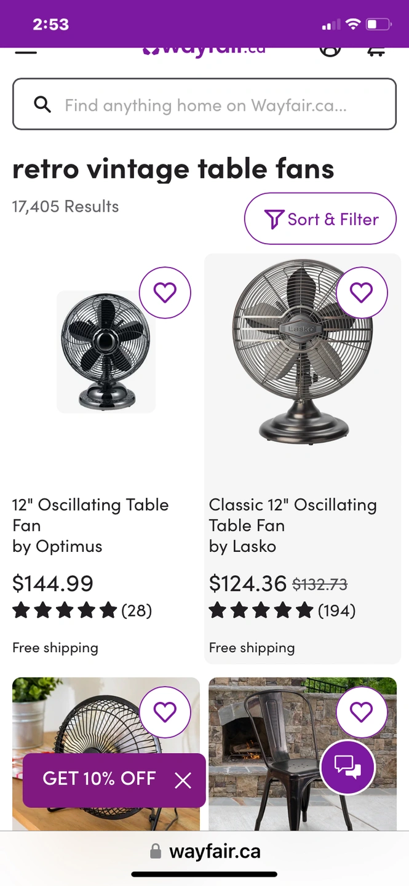Open the shopping cart icon

(376, 51)
